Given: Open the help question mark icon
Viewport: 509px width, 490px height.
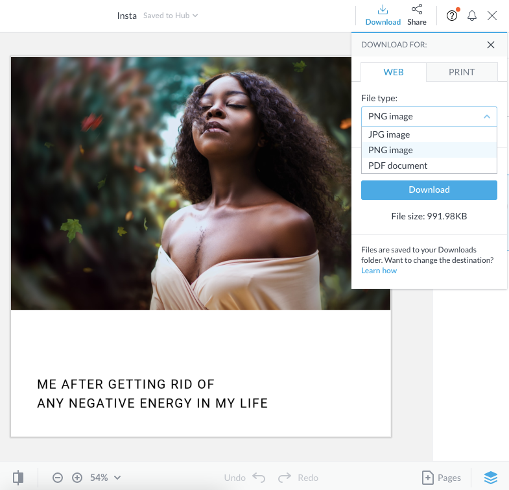Looking at the screenshot, I should (452, 16).
